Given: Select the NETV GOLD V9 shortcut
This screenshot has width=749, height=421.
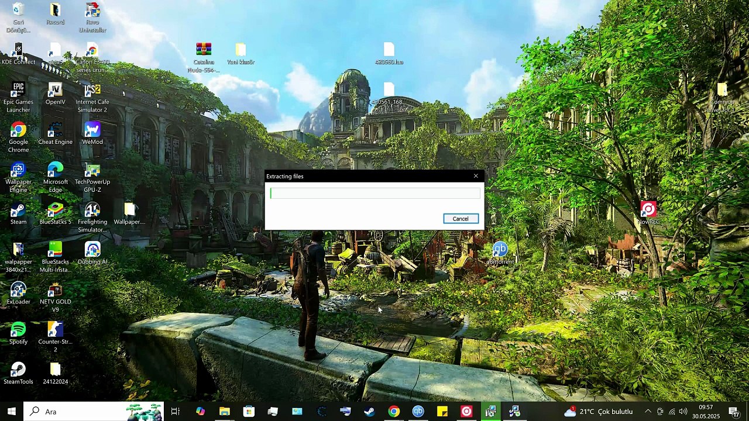Looking at the screenshot, I should 55,298.
